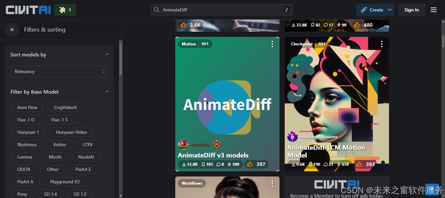The height and width of the screenshot is (198, 445).
Task: Click the 23 comments stat on AnimateDiff-LCM
Action: tap(329, 164)
